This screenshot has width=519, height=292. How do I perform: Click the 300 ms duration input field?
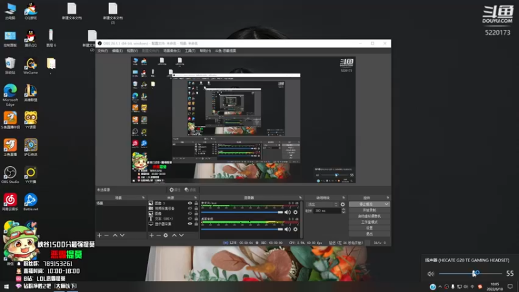(x=327, y=210)
